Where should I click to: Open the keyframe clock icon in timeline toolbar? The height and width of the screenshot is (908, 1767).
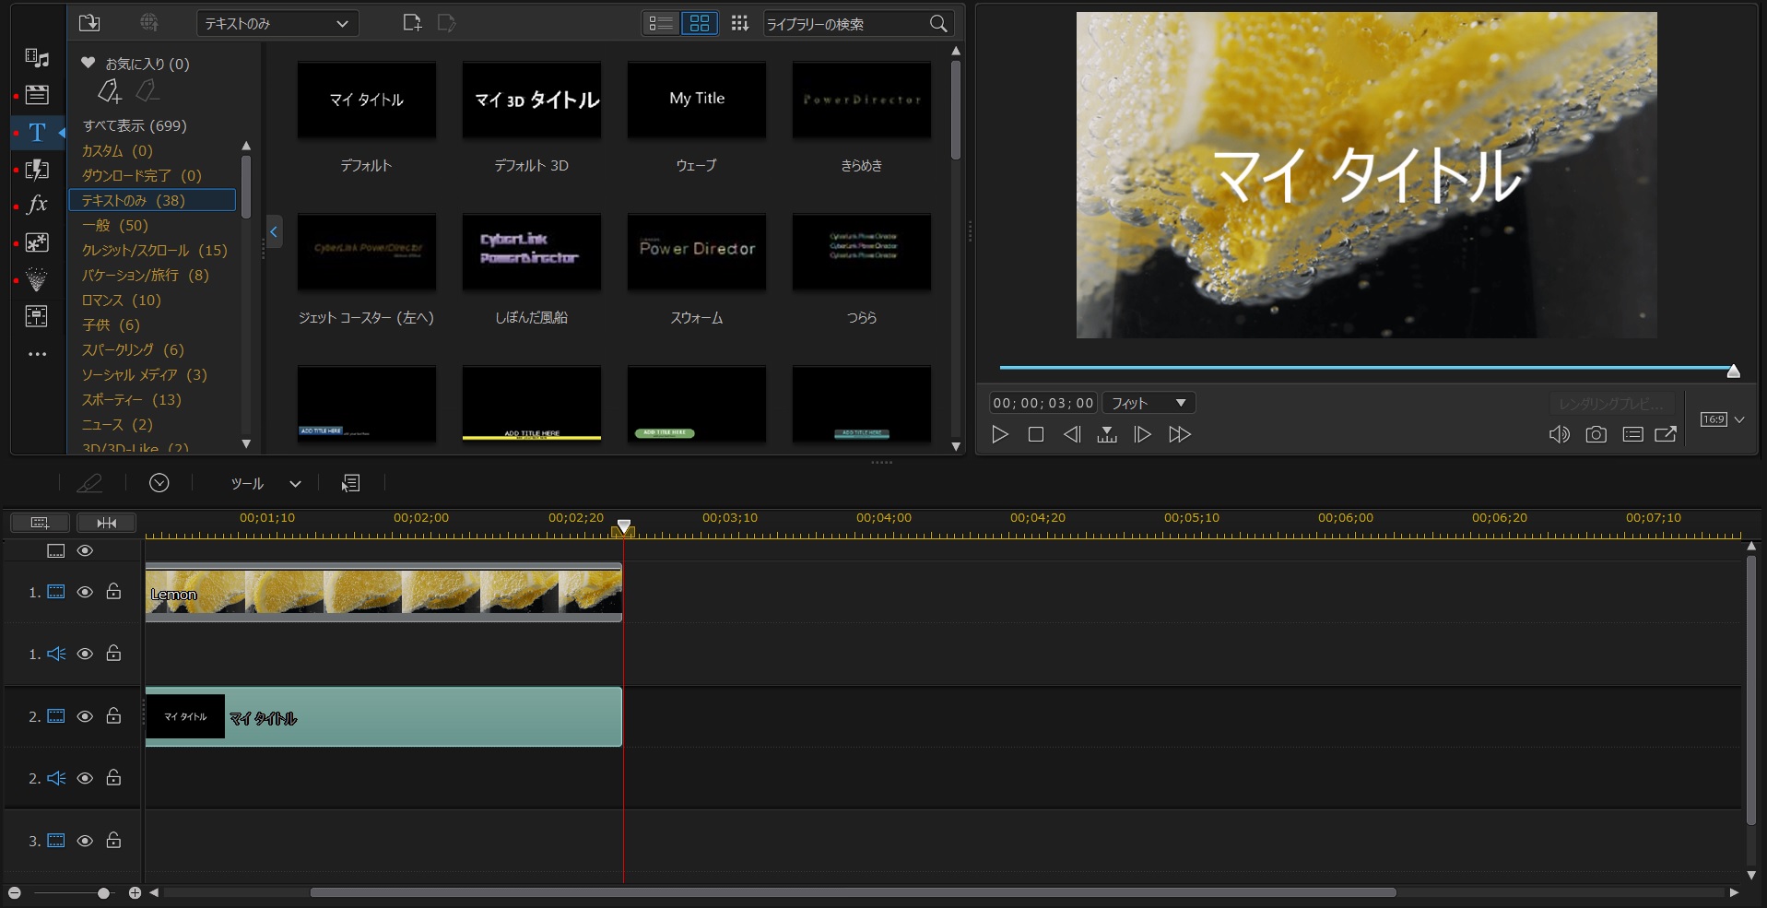[159, 483]
